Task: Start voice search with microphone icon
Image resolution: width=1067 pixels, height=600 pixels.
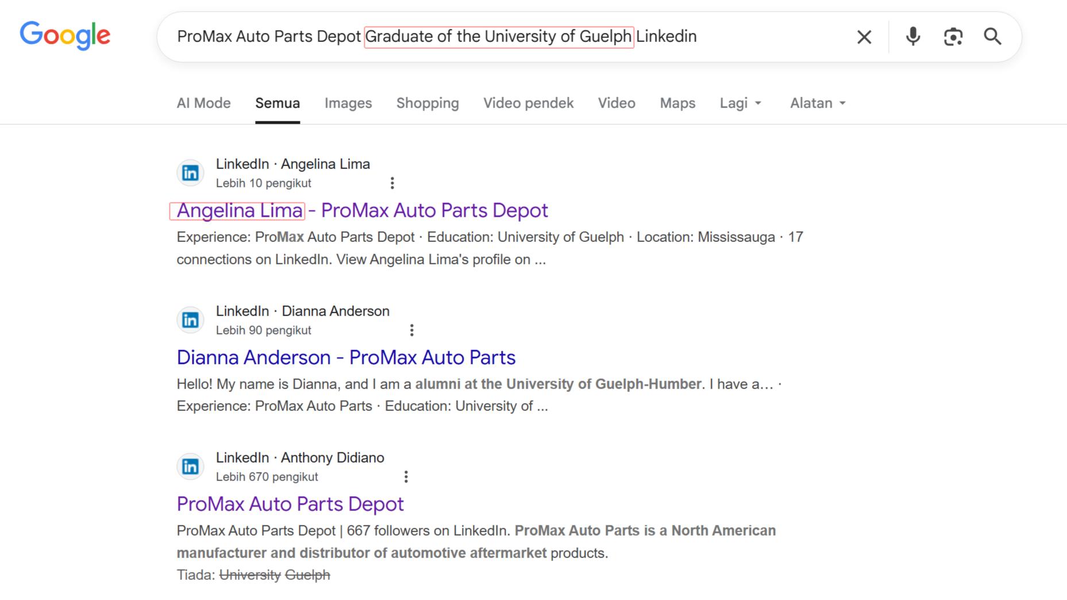Action: tap(912, 37)
